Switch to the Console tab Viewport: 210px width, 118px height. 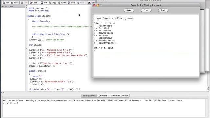103,96
